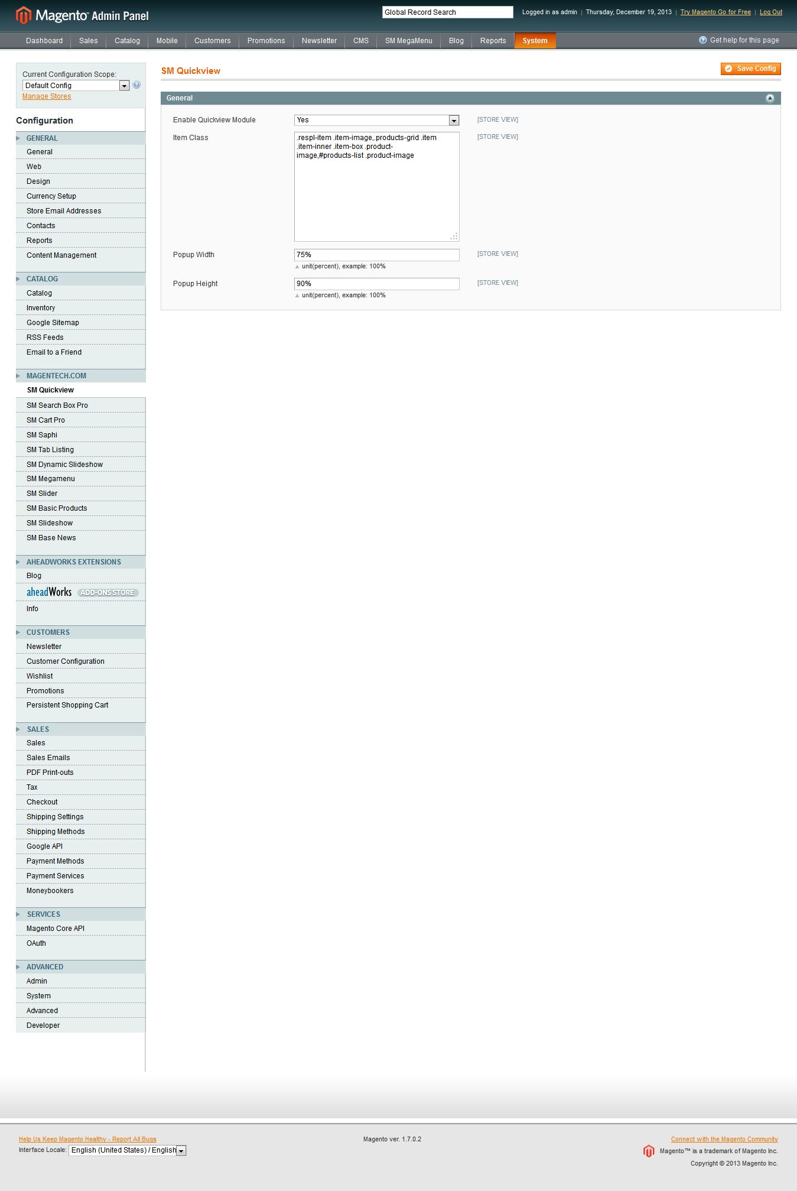797x1191 pixels.
Task: Open the Promotions top menu
Action: pyautogui.click(x=266, y=41)
